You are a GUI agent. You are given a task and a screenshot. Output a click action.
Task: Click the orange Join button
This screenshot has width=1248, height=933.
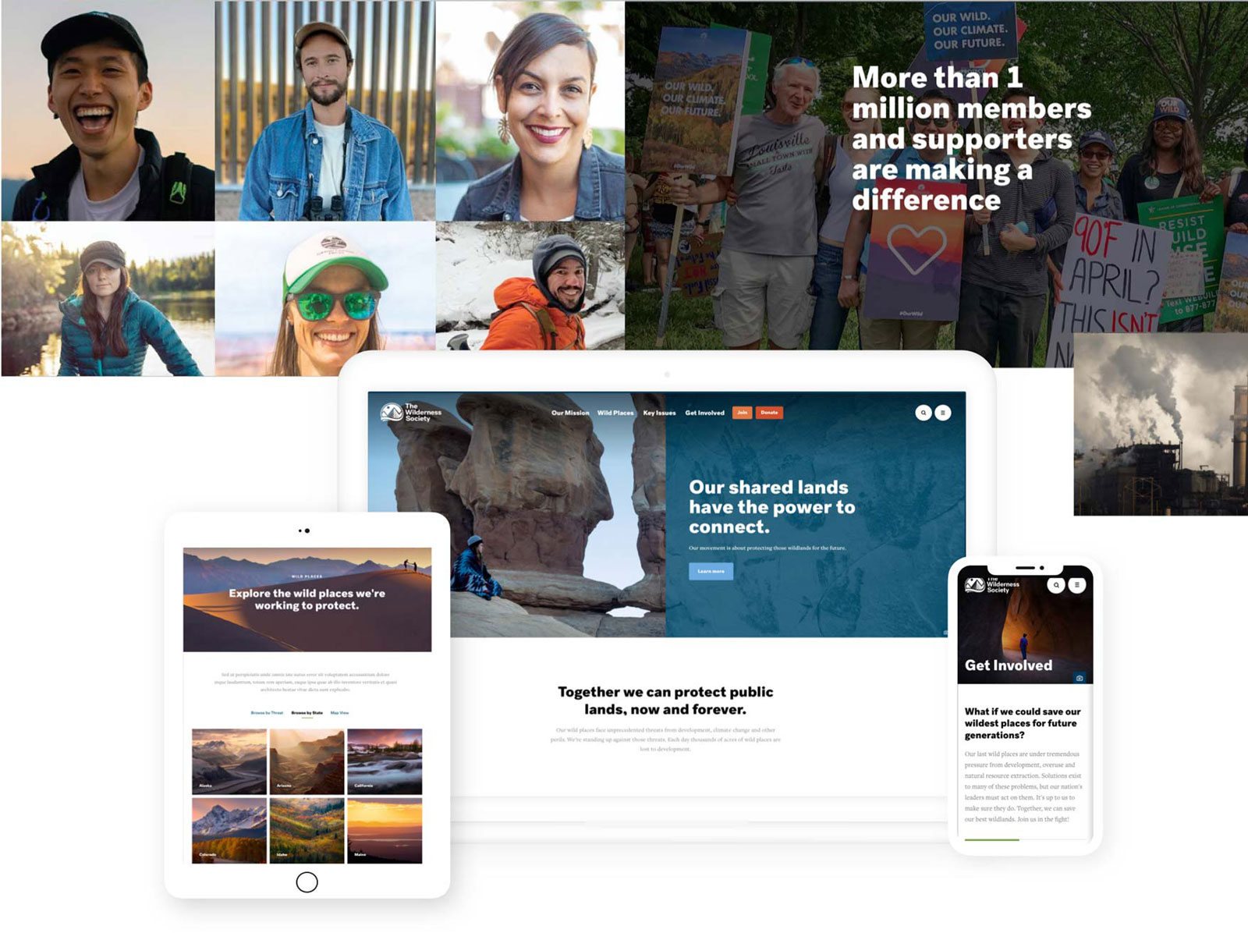tap(742, 413)
